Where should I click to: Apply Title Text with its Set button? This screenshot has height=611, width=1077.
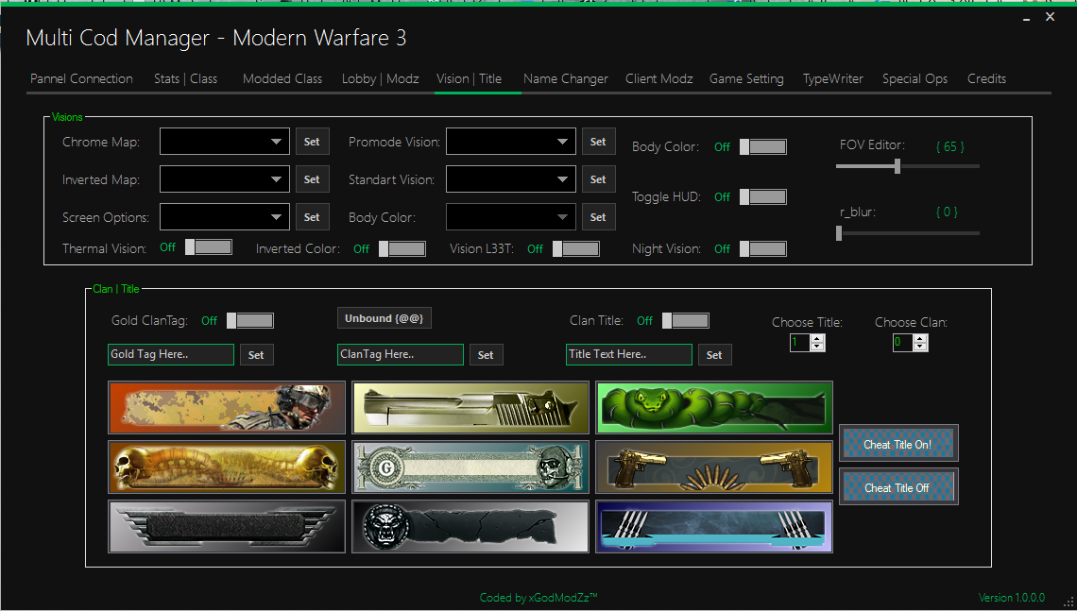coord(714,355)
